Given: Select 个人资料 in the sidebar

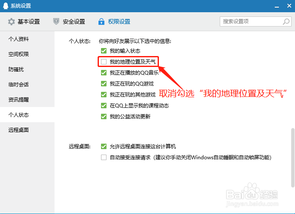Looking at the screenshot, I should (27, 39).
